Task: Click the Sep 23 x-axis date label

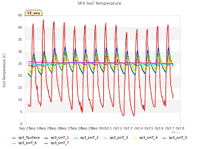Action: point(24,128)
